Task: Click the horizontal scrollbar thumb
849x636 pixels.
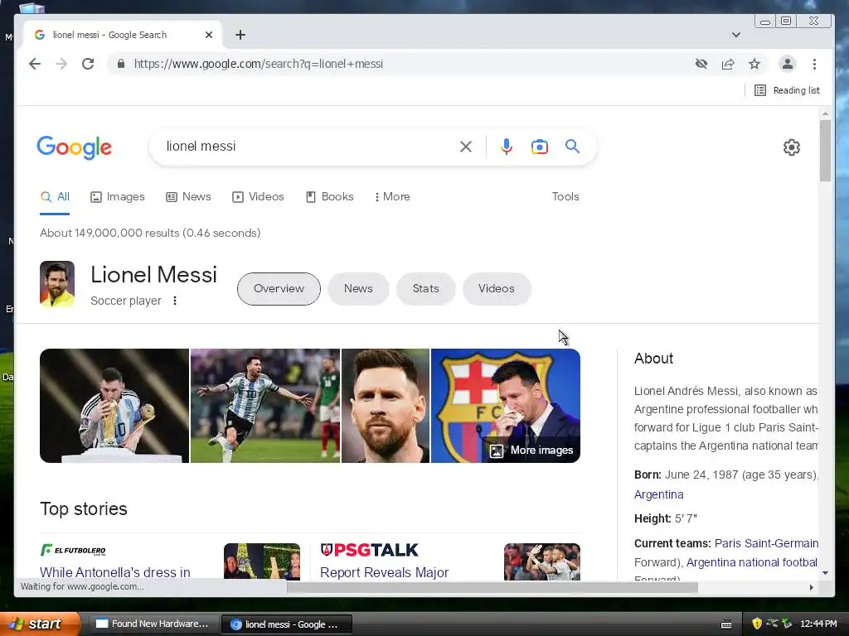Action: point(492,587)
